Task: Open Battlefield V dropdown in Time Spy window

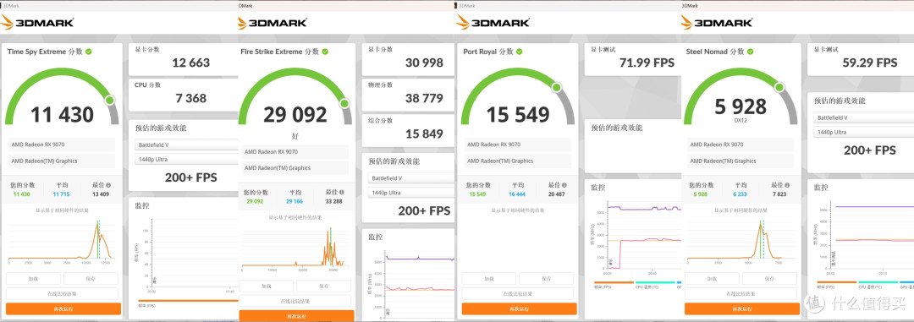Action: [x=186, y=145]
